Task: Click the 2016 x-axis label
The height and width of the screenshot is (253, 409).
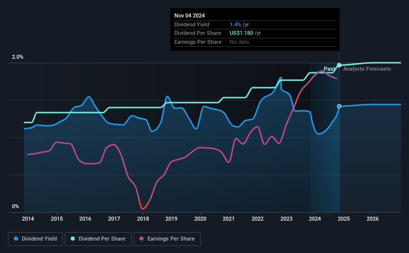Action: coord(85,219)
